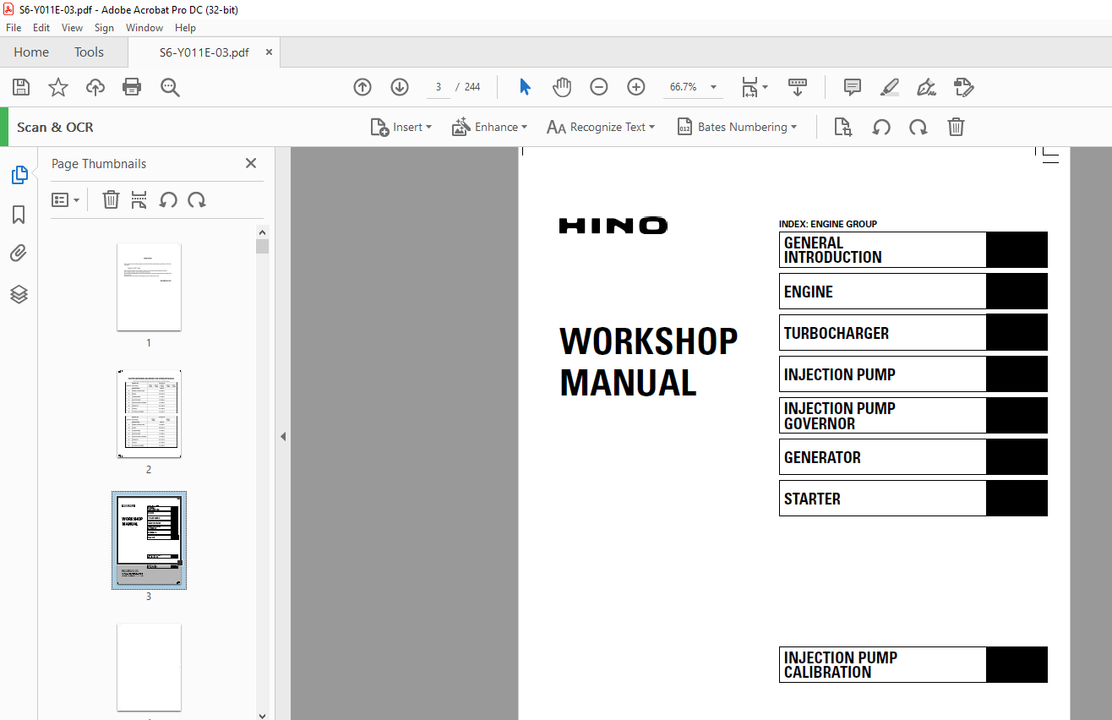Open the find text magnifier tool
Viewport: 1112px width, 720px height.
pyautogui.click(x=171, y=87)
